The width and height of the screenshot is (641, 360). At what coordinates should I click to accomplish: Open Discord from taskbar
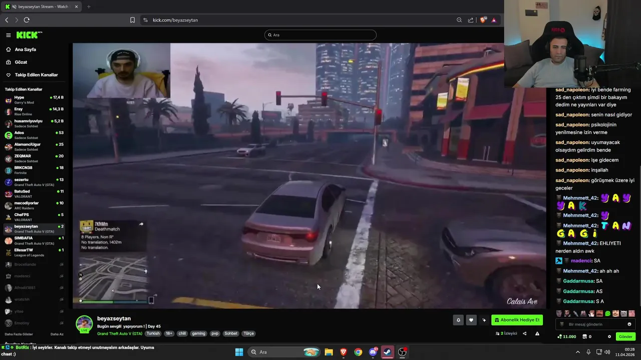(x=373, y=352)
